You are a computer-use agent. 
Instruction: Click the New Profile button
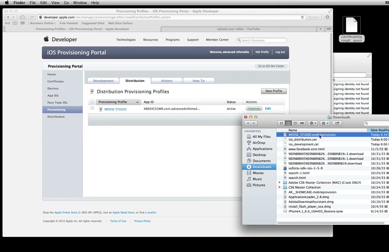(x=274, y=91)
